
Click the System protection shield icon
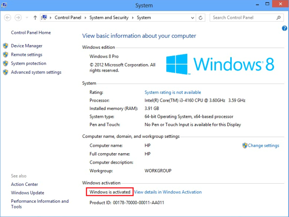6,63
